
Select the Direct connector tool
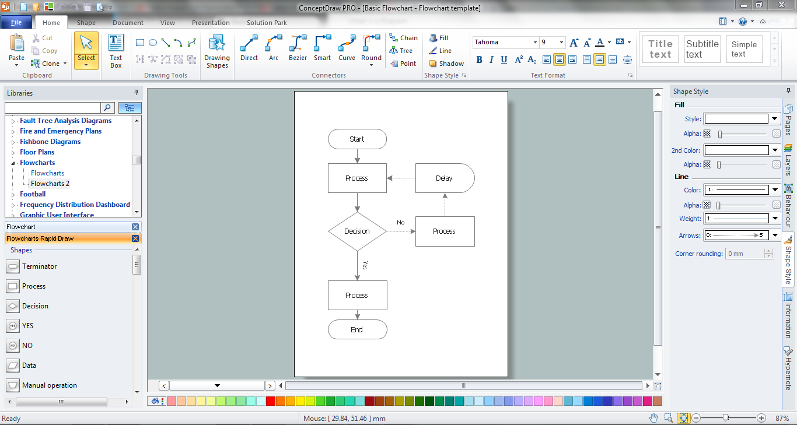pos(249,48)
